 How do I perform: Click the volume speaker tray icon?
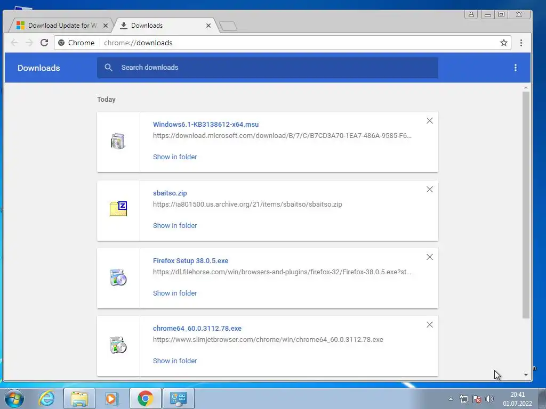tap(489, 399)
